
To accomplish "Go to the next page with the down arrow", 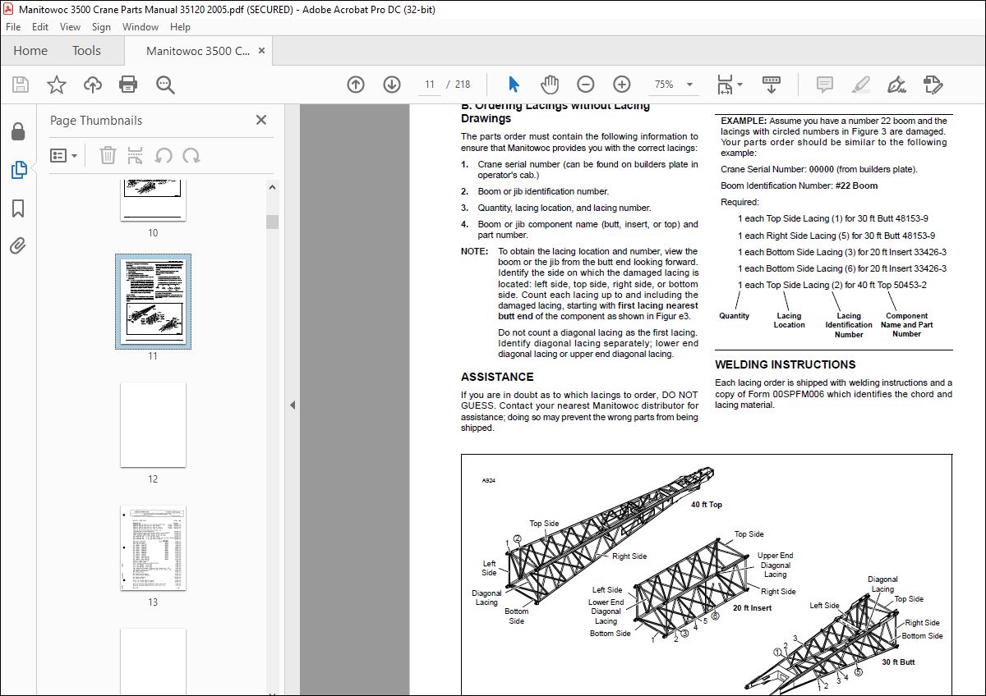I will pos(392,85).
